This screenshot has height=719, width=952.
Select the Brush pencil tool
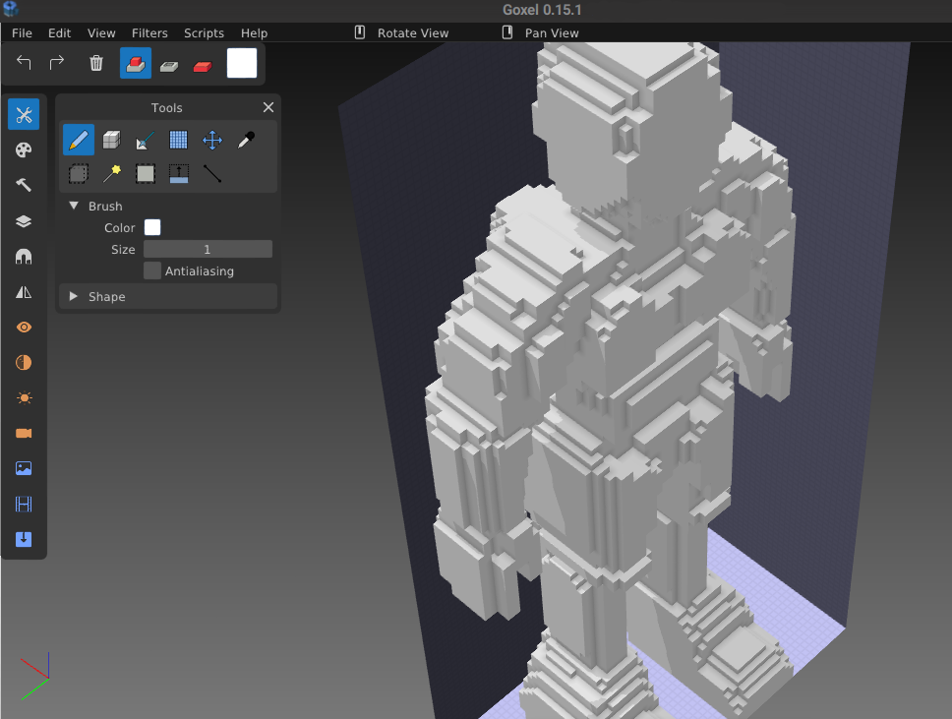(x=79, y=140)
